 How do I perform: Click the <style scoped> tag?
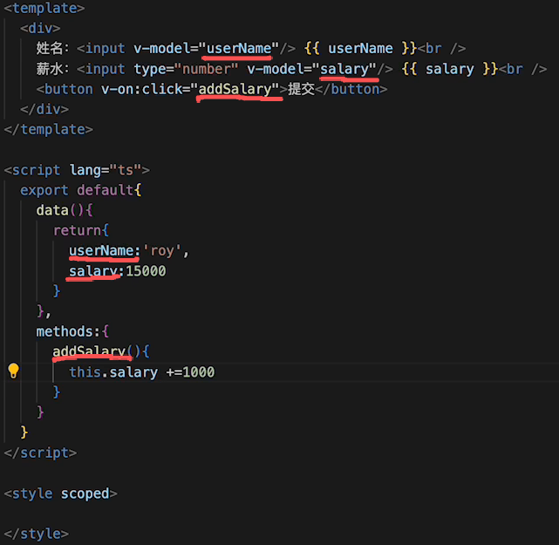click(60, 494)
